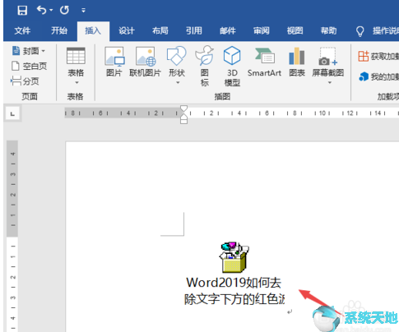Expand the 屏幕截图 dropdown arrow

[330, 82]
